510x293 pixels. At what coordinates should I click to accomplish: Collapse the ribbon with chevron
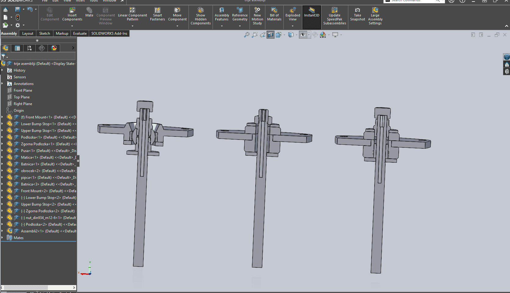pyautogui.click(x=507, y=26)
